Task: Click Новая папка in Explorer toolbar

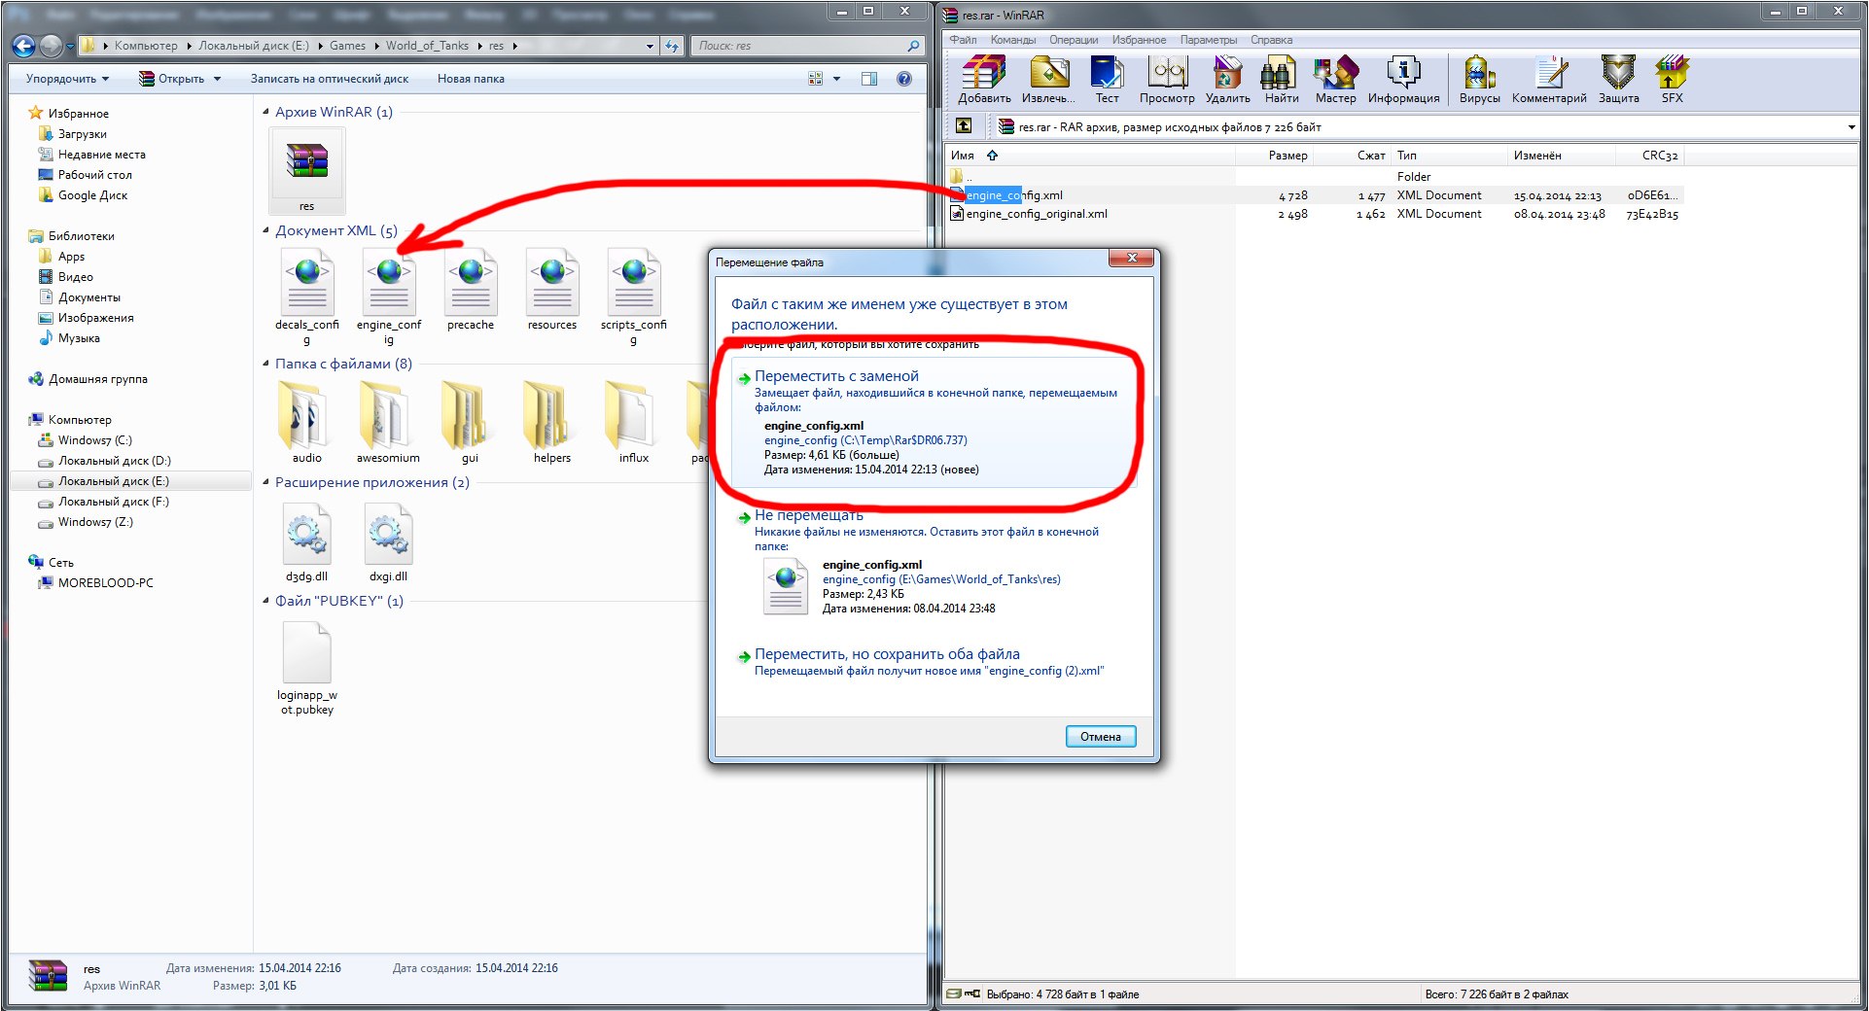Action: pyautogui.click(x=471, y=79)
